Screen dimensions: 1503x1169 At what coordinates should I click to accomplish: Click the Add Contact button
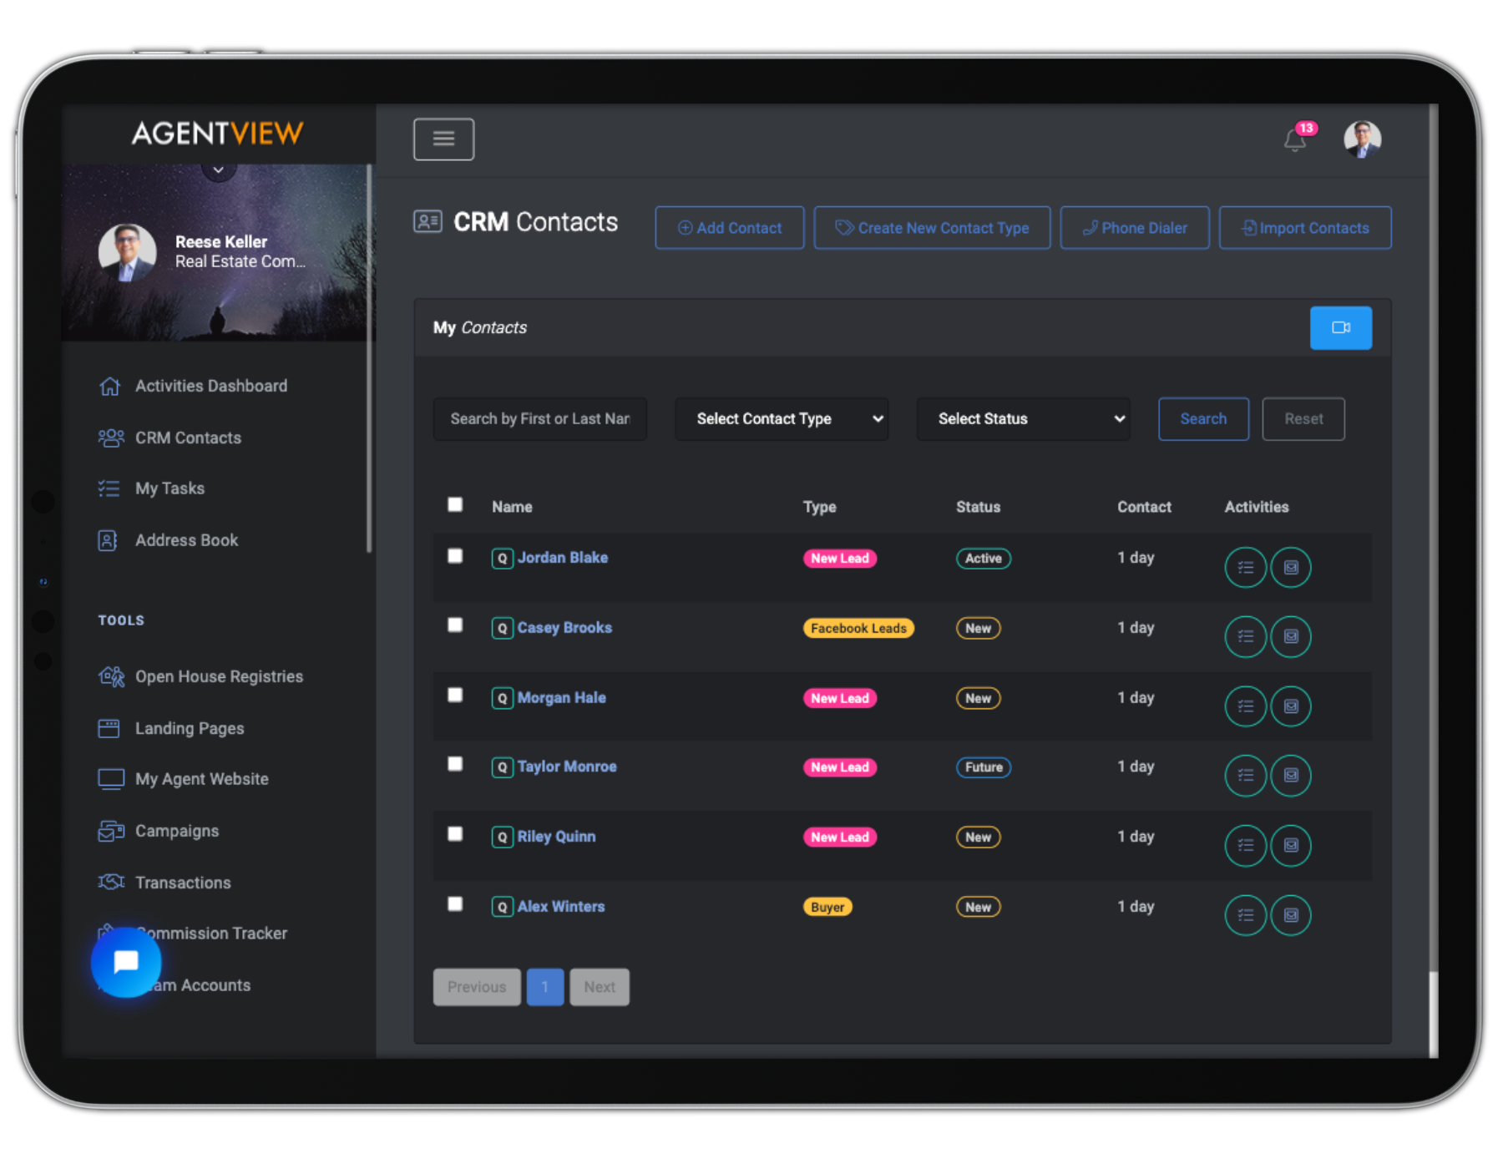coord(728,227)
